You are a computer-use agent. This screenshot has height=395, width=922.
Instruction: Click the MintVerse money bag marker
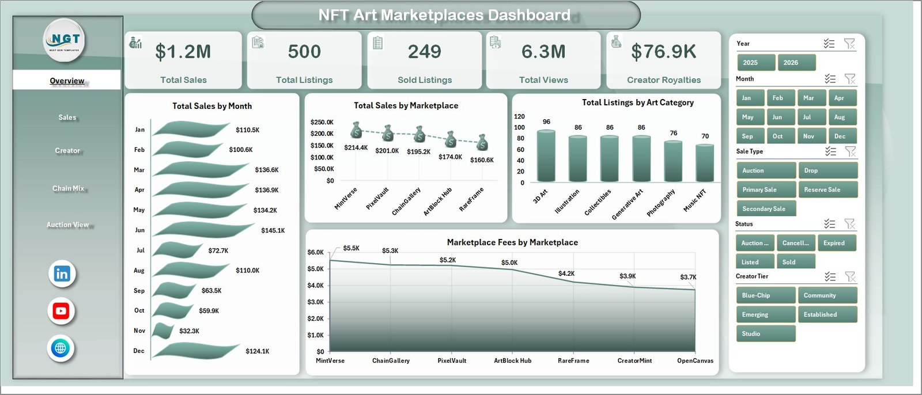[356, 130]
